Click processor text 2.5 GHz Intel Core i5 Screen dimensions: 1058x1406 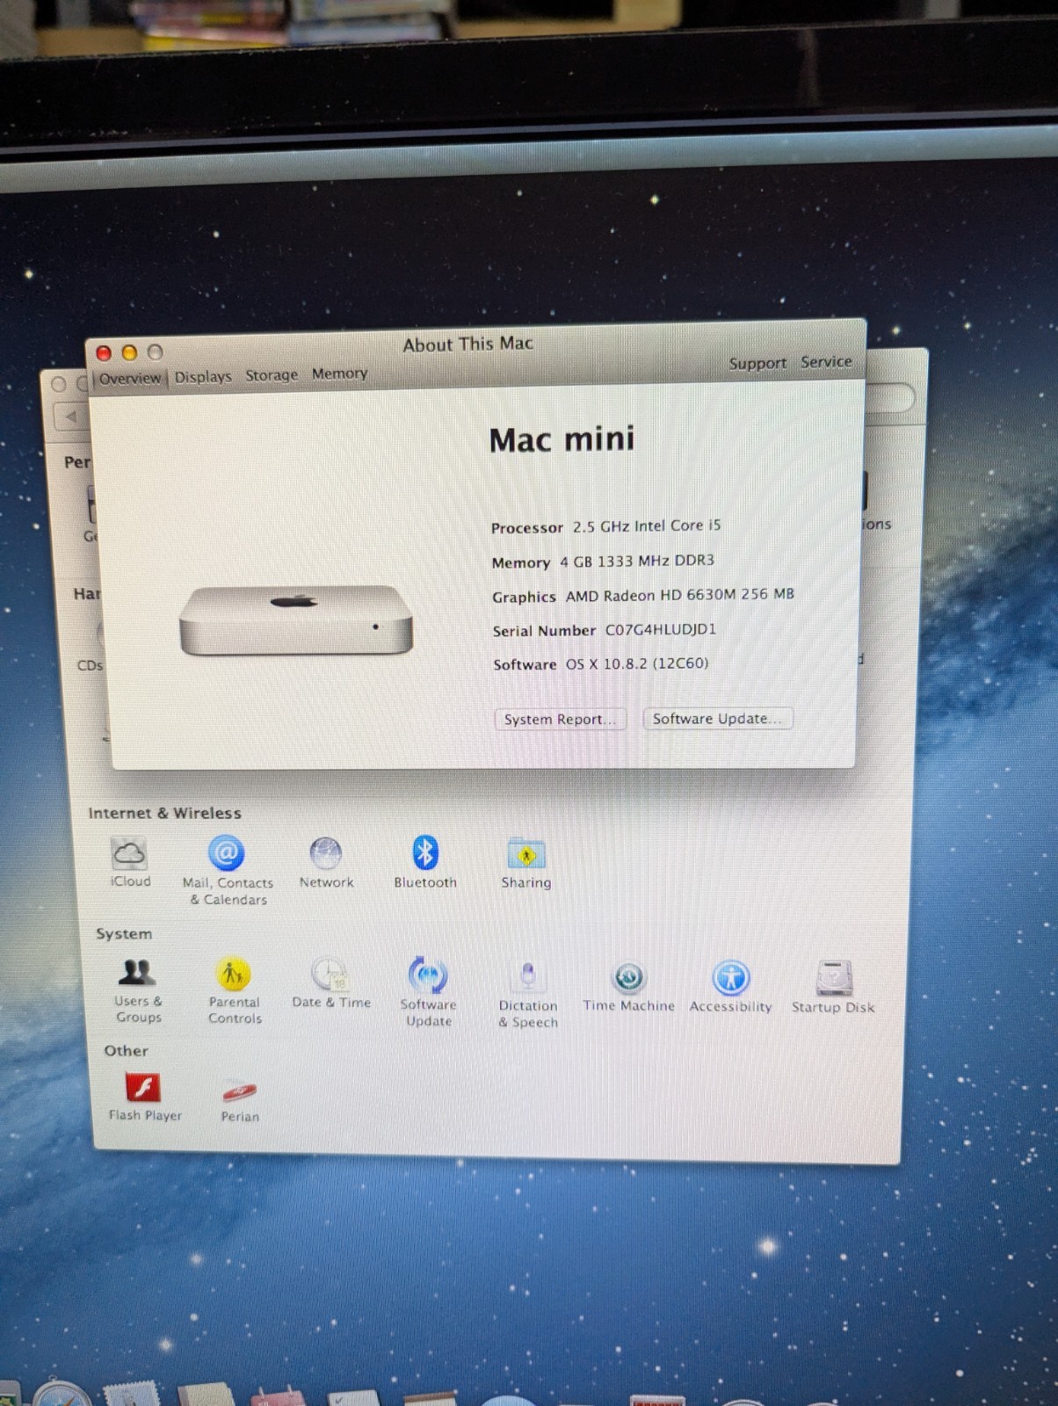tap(647, 525)
